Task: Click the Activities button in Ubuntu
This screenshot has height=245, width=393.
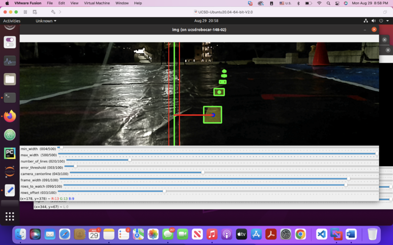Action: click(11, 21)
